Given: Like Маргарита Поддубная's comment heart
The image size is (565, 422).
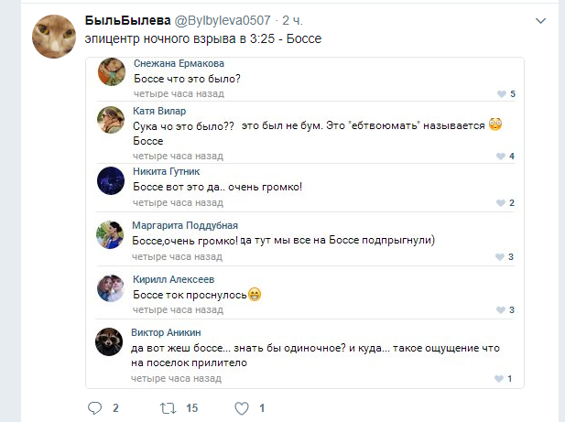Looking at the screenshot, I should pyautogui.click(x=500, y=256).
